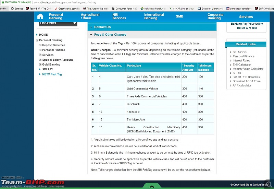Open The Automotive India bookmark
274x189 pixels.
coord(96,8)
